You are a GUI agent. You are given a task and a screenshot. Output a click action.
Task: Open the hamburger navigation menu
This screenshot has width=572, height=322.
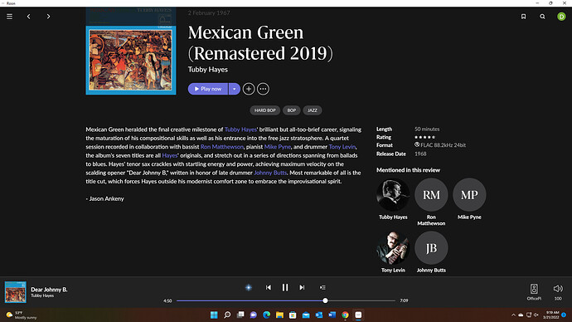point(9,17)
